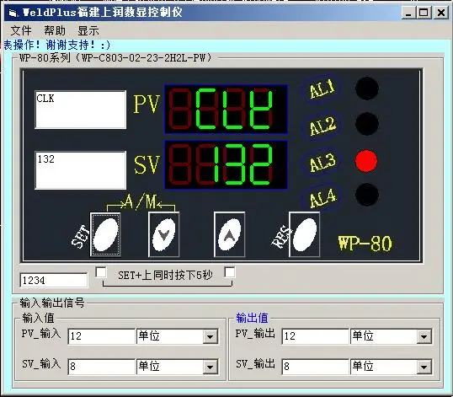Screen dimensions: 453x397
Task: Click the input field containing 1234
Action: [54, 280]
